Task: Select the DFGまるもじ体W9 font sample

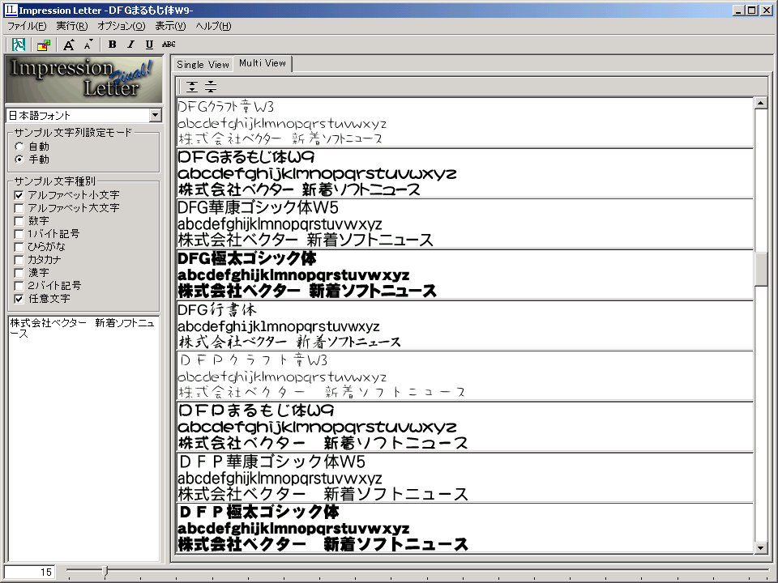Action: [x=465, y=173]
